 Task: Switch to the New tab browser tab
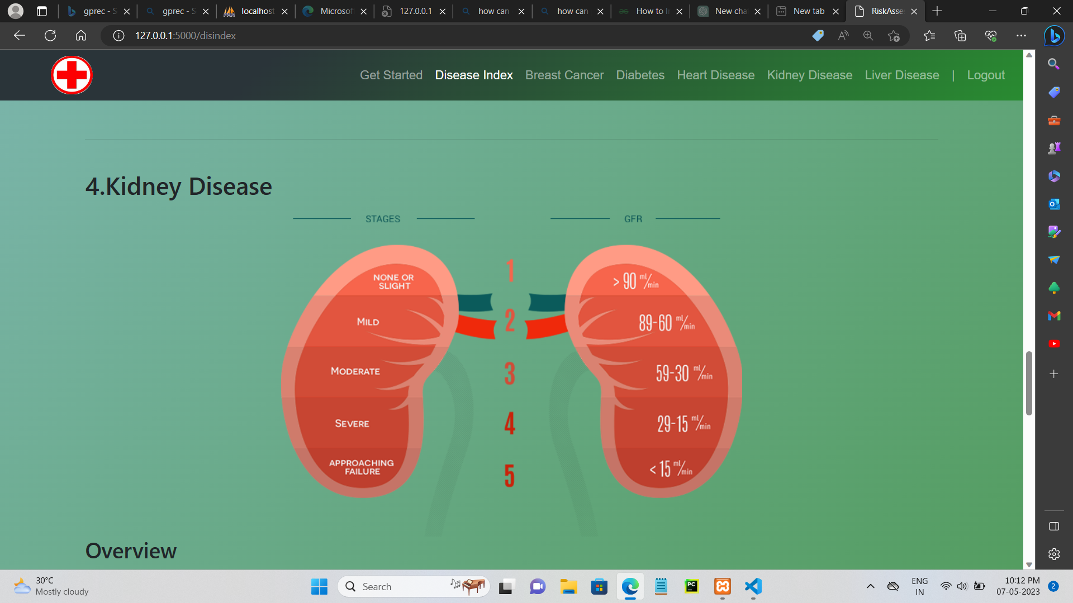tap(808, 11)
